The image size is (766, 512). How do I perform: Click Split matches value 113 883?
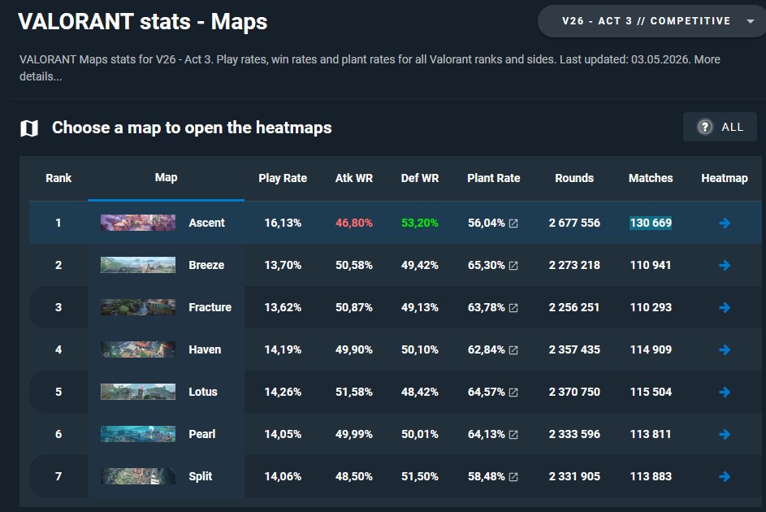click(x=651, y=476)
